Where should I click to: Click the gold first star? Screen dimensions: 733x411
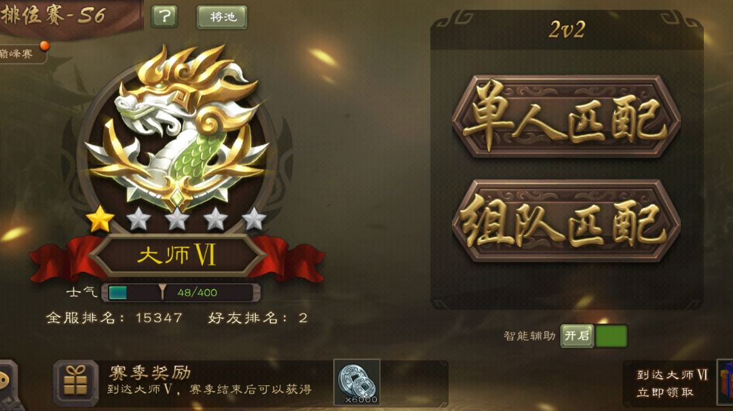(100, 218)
